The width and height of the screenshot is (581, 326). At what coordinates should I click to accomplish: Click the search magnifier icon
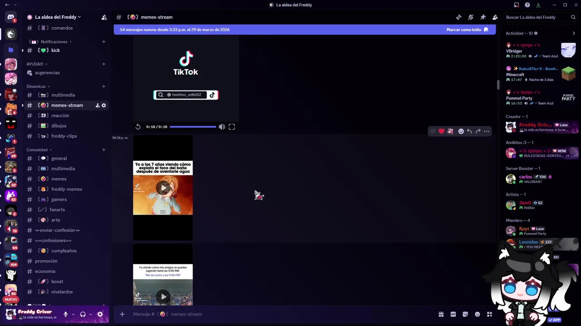pyautogui.click(x=573, y=17)
